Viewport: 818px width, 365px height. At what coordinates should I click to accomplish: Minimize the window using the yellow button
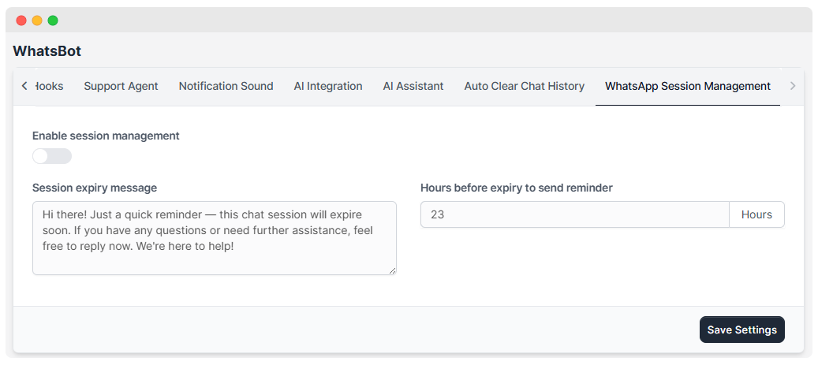(x=37, y=20)
